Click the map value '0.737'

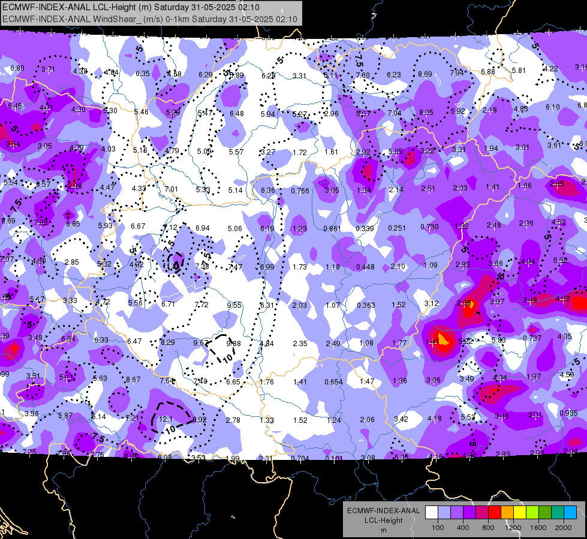click(532, 338)
